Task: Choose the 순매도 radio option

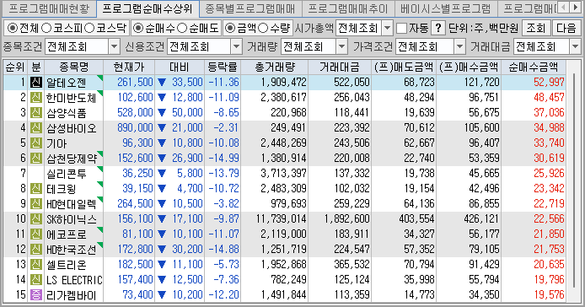Action: (182, 28)
